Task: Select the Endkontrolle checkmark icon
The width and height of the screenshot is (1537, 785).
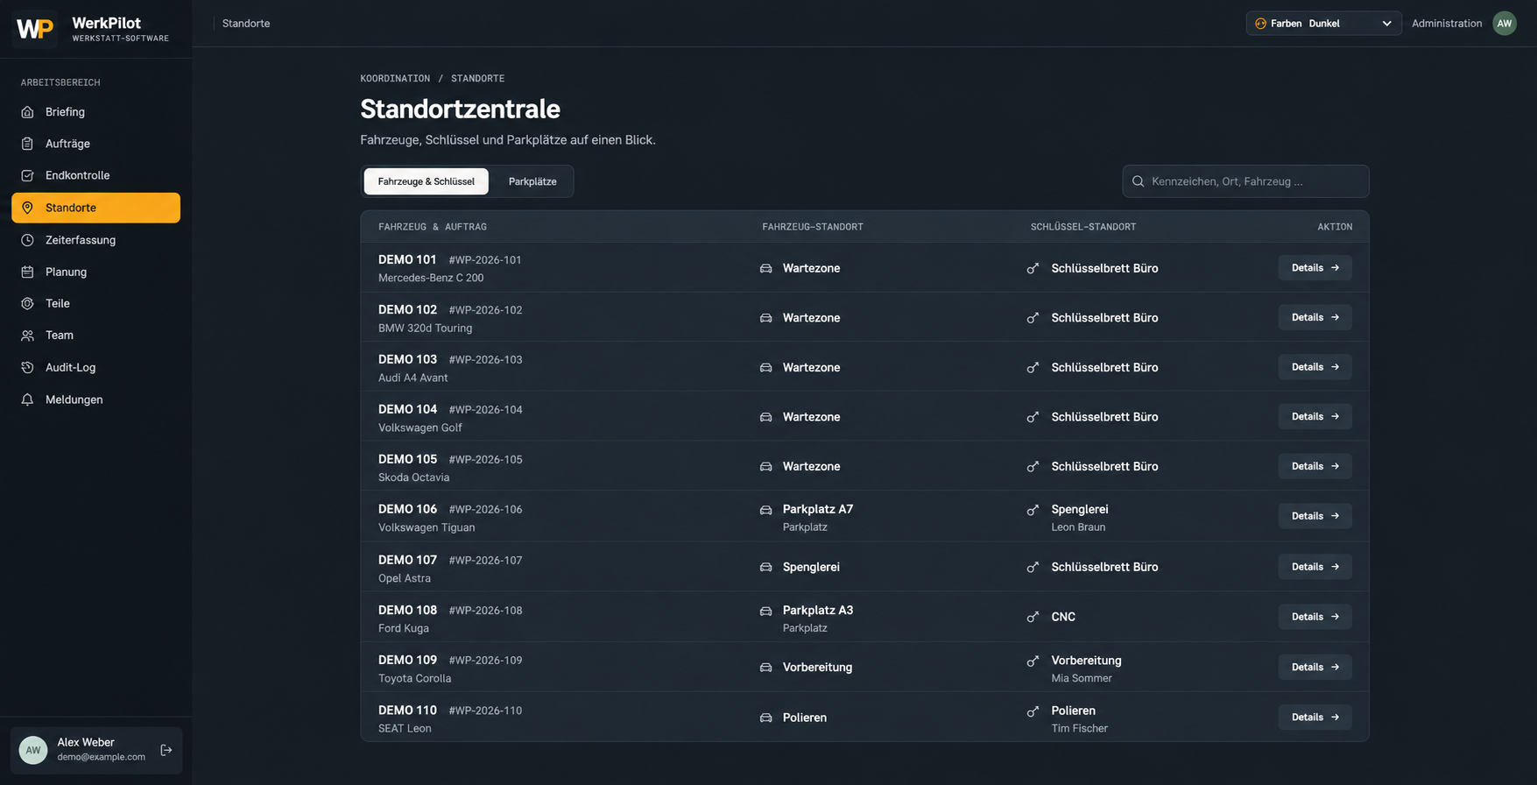Action: [x=27, y=175]
